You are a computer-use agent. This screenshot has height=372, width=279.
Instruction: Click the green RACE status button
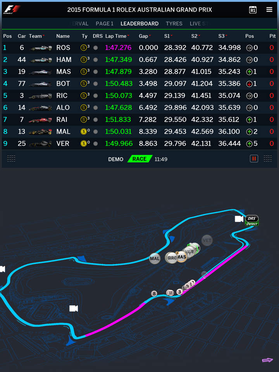click(x=139, y=159)
